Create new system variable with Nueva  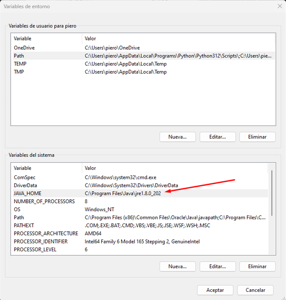(177, 266)
